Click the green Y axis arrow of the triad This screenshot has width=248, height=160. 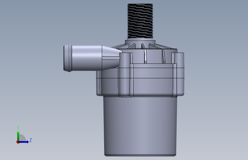[x=18, y=136]
